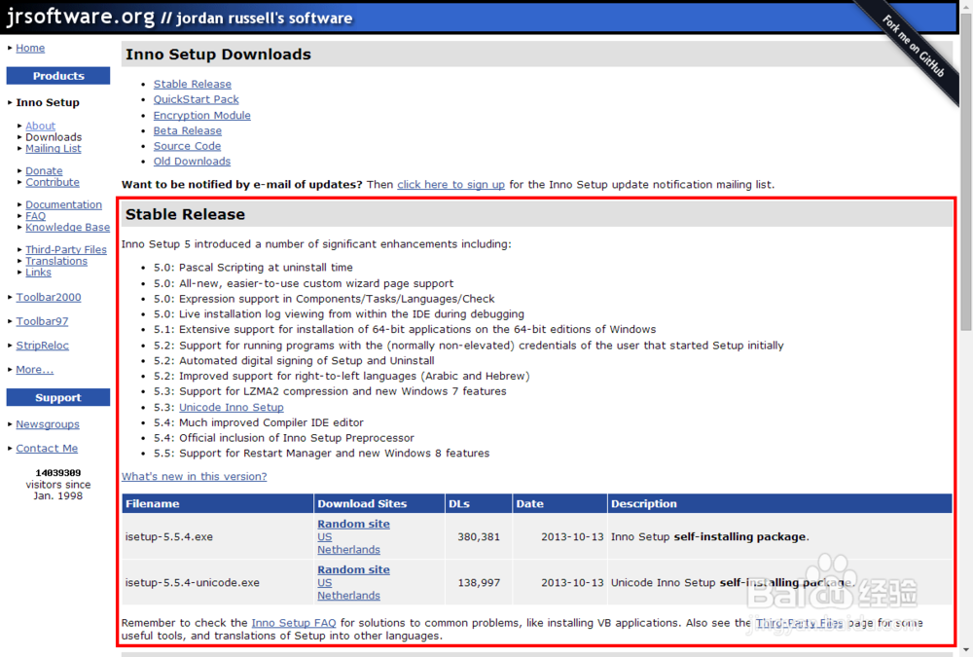The image size is (973, 657).
Task: Click Netherlands download for isetup-5.5.4.exe
Action: point(348,550)
